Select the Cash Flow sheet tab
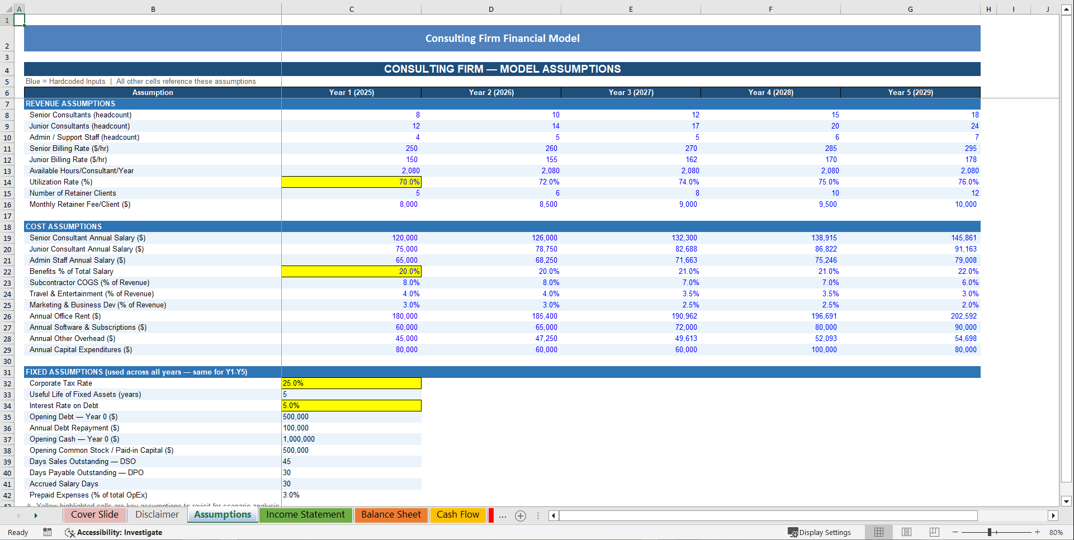Viewport: 1074px width, 540px height. [x=457, y=515]
